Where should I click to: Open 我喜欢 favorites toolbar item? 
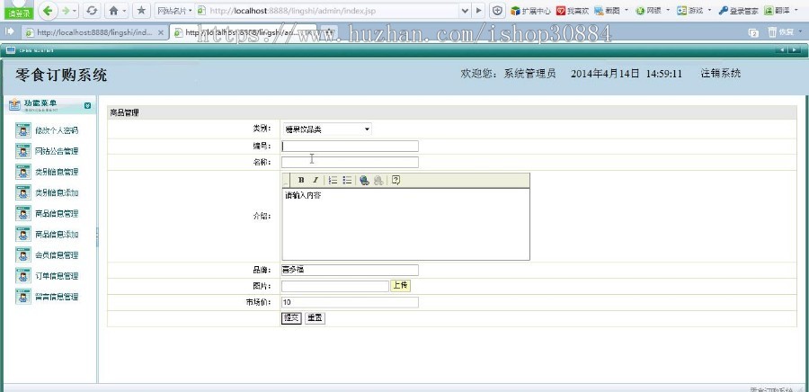[573, 10]
